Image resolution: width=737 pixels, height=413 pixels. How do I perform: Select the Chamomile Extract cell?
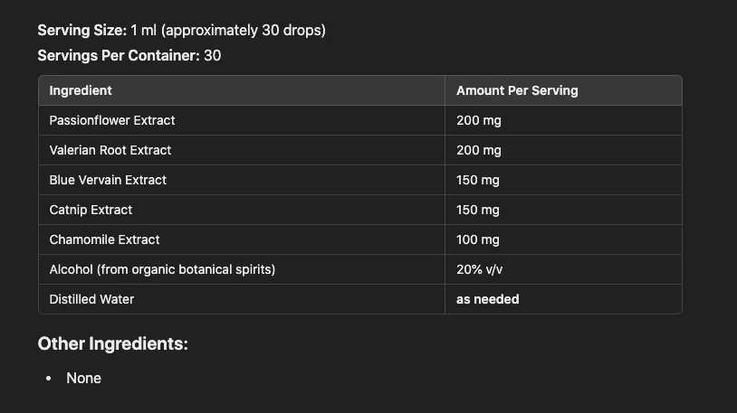(x=104, y=239)
